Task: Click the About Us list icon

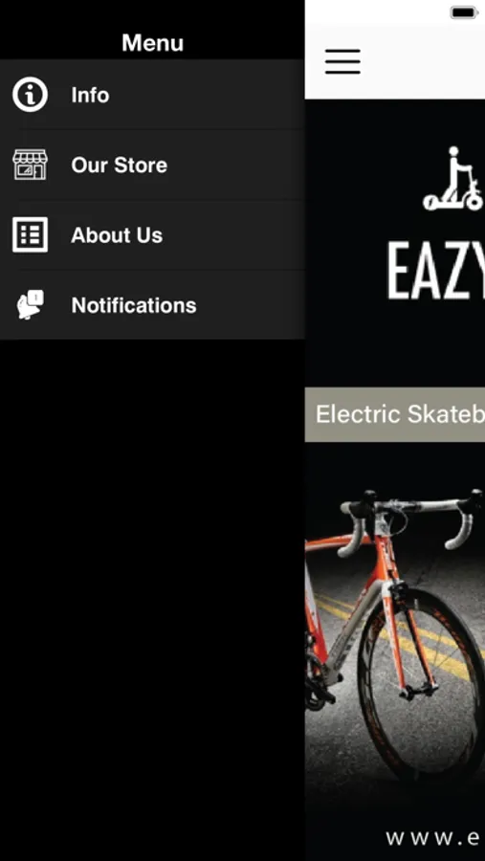Action: (31, 234)
